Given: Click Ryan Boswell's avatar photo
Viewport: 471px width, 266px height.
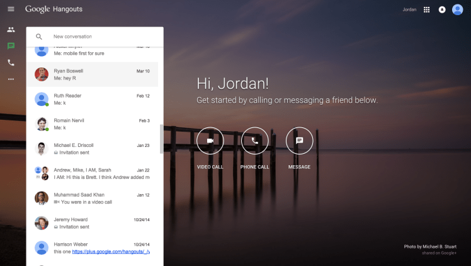Looking at the screenshot, I should click(x=42, y=74).
